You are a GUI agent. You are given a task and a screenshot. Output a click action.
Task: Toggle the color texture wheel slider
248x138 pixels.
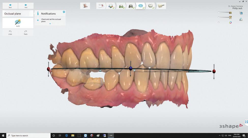pyautogui.click(x=219, y=23)
